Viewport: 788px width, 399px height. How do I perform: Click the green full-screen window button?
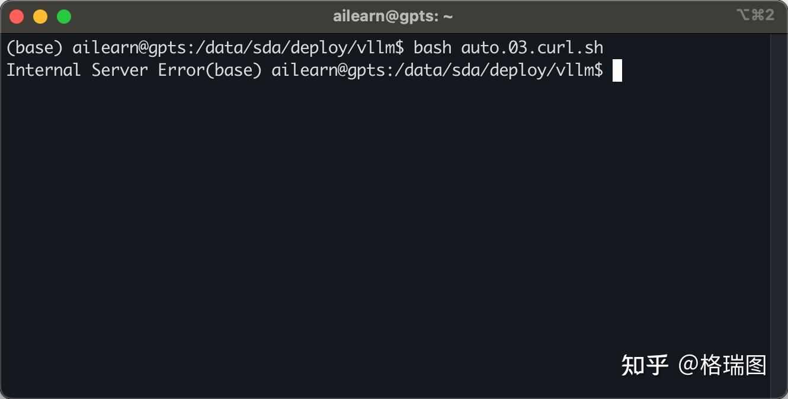coord(64,17)
